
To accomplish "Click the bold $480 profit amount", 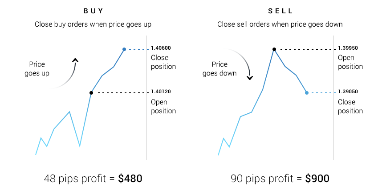I will (x=130, y=179).
